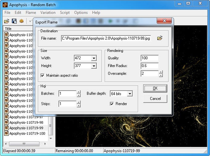Click the Quality input field

pos(149,58)
